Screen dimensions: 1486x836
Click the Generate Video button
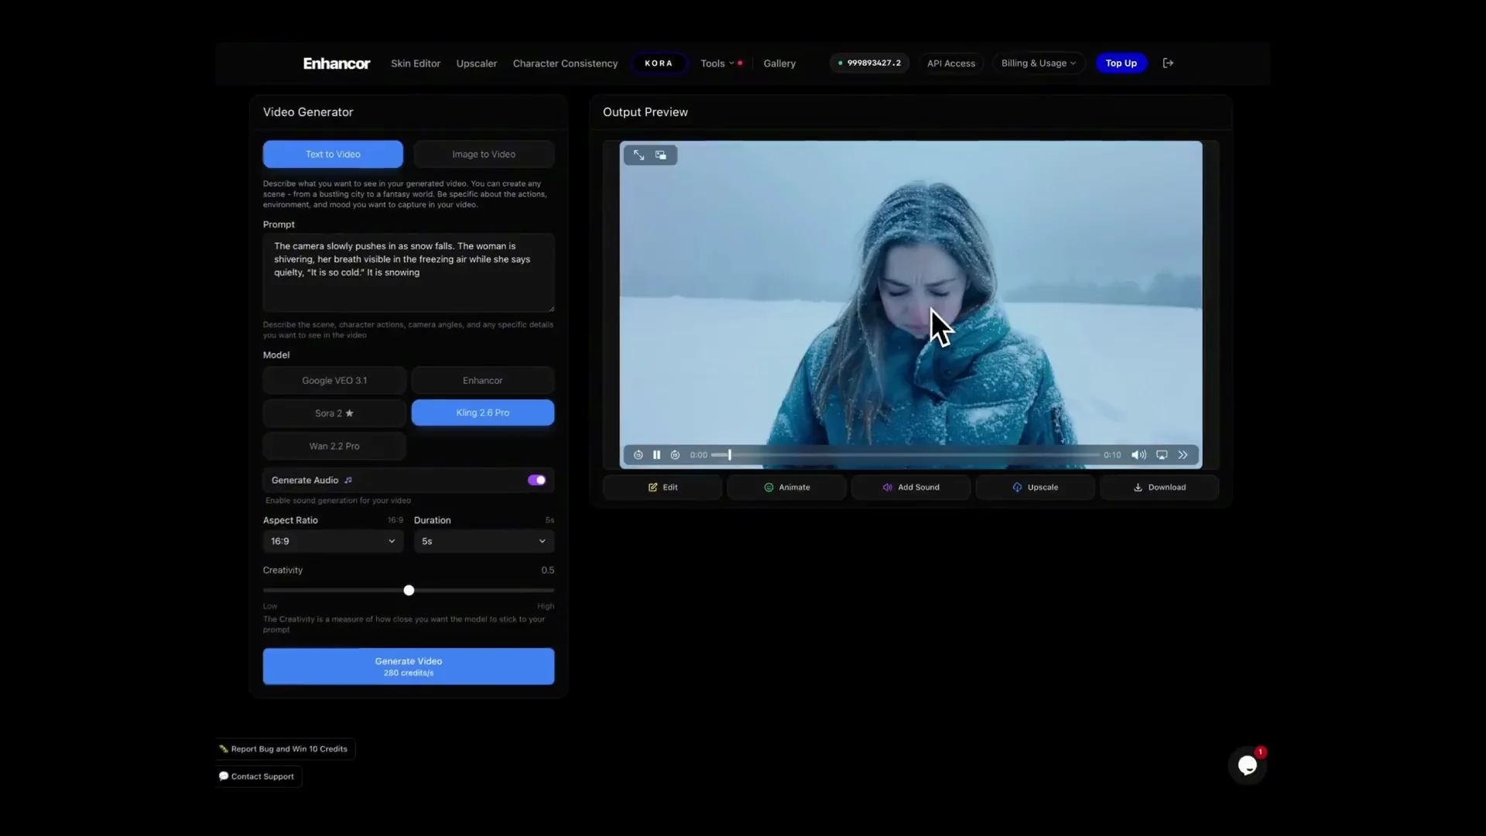[408, 666]
